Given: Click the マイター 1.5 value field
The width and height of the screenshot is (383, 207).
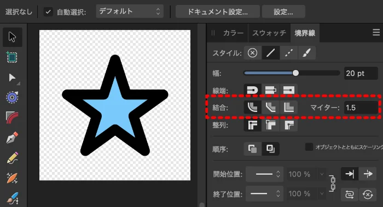Looking at the screenshot, I should 361,108.
